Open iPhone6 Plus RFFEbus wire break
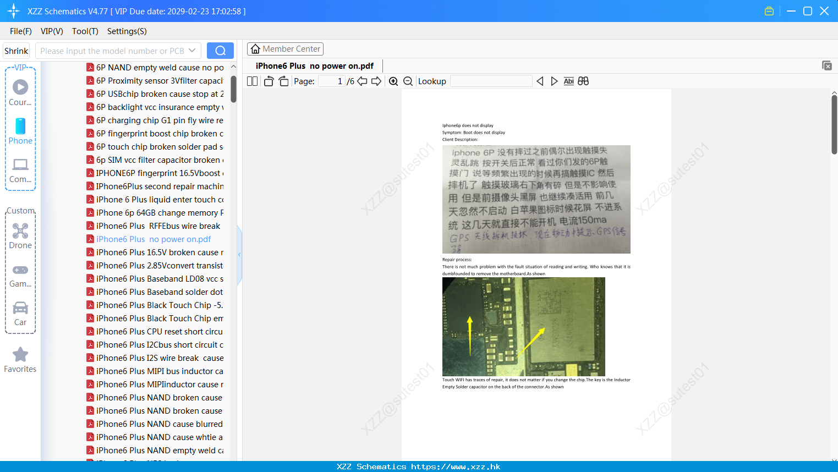This screenshot has height=472, width=838. click(x=154, y=226)
